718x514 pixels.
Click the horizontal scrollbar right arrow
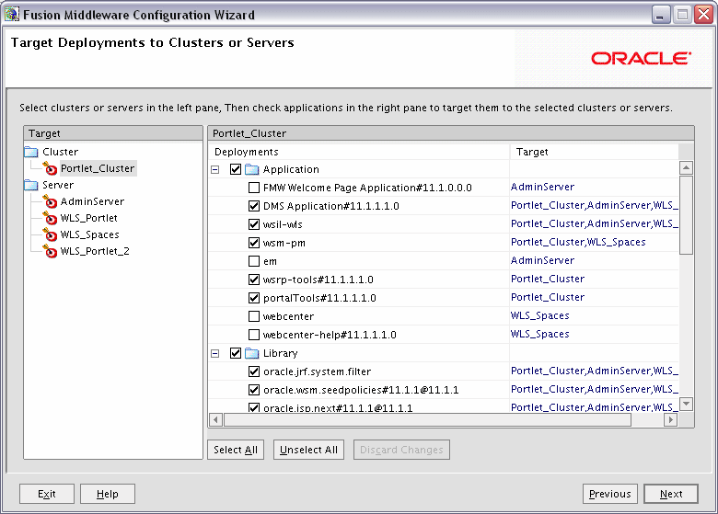(671, 419)
